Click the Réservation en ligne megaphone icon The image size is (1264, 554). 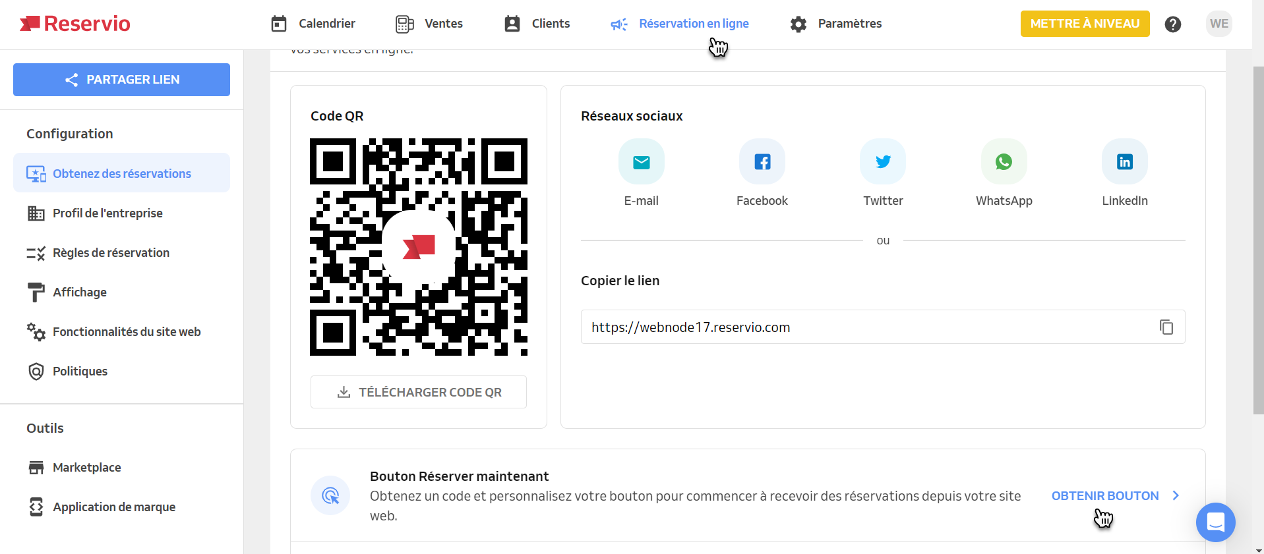[x=619, y=24]
